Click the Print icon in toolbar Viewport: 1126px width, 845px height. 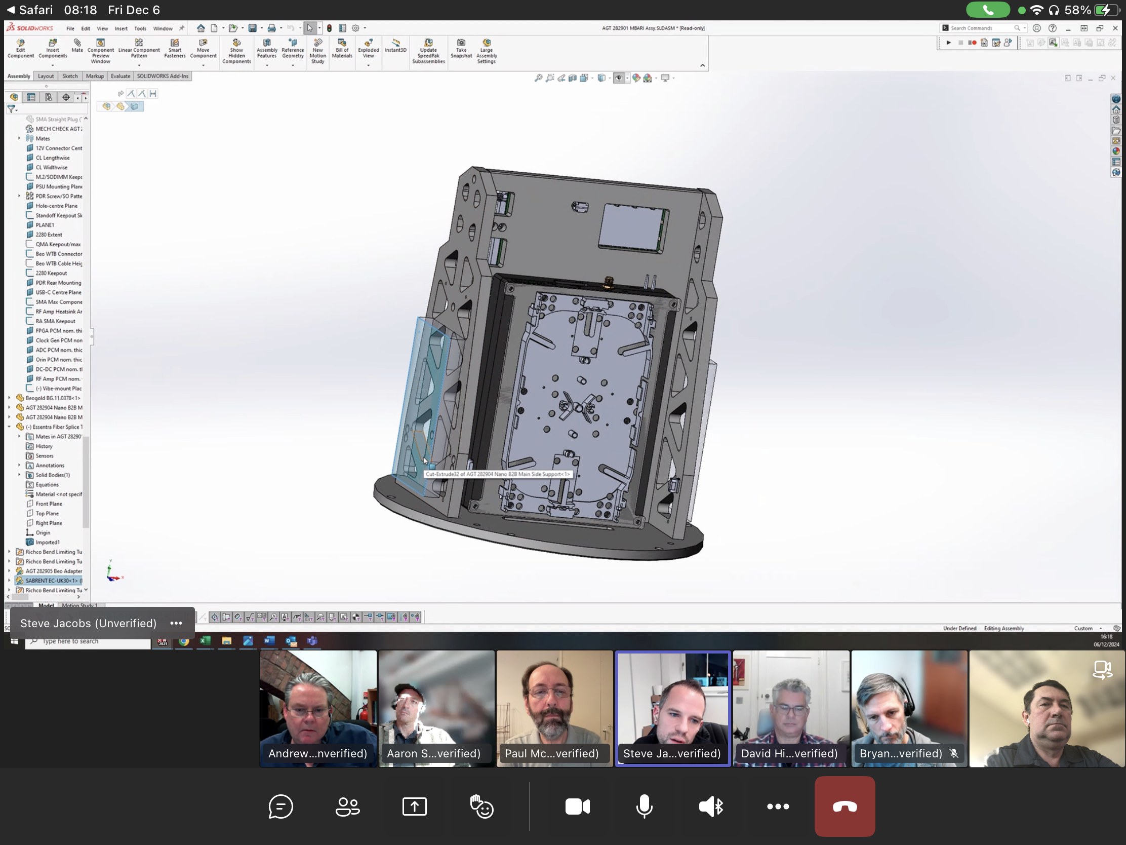(272, 28)
